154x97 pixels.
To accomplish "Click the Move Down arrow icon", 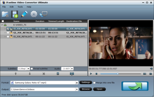I will click(30, 74).
